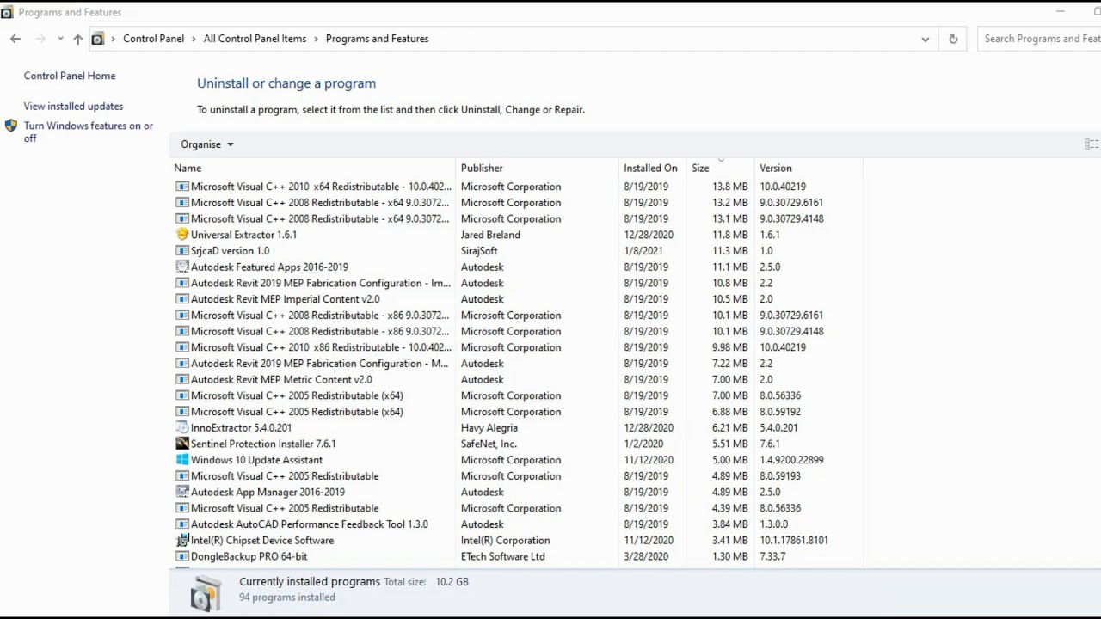
Task: Select DongleBackup PRO 64-bit entry
Action: pos(249,557)
